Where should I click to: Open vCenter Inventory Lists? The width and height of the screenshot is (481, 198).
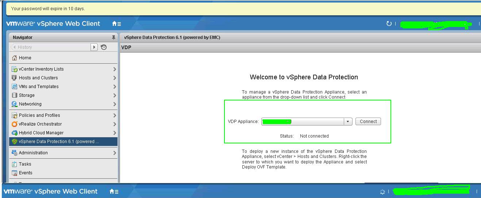coord(64,69)
